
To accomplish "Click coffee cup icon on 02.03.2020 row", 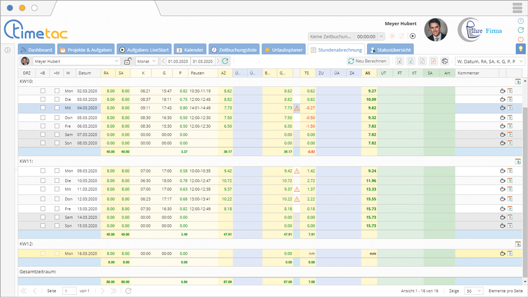I will 502,91.
